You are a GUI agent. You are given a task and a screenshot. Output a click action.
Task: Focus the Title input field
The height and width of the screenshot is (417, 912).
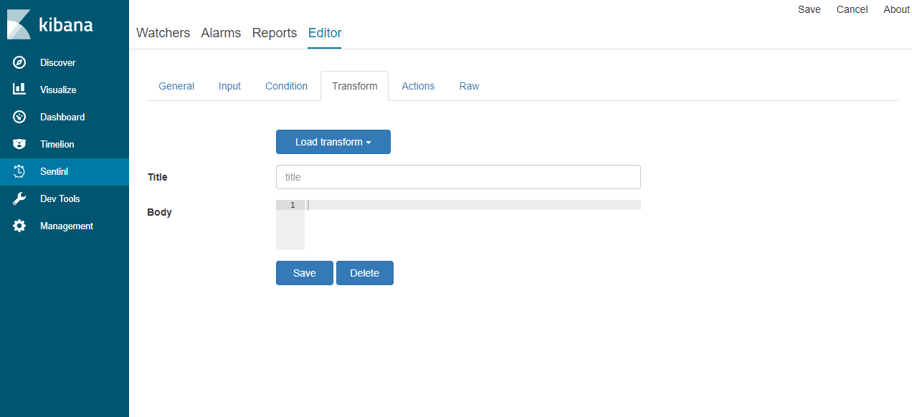pyautogui.click(x=458, y=177)
